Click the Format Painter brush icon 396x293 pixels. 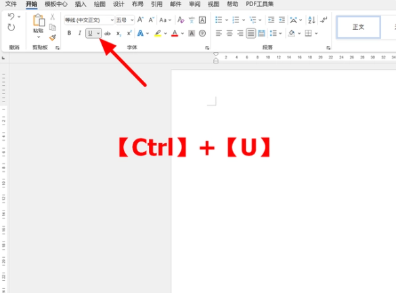click(x=53, y=38)
